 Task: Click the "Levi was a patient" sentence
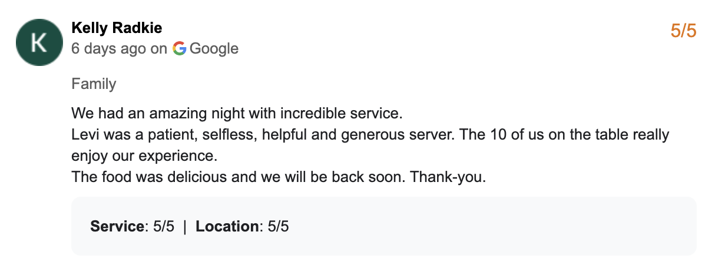coord(133,134)
